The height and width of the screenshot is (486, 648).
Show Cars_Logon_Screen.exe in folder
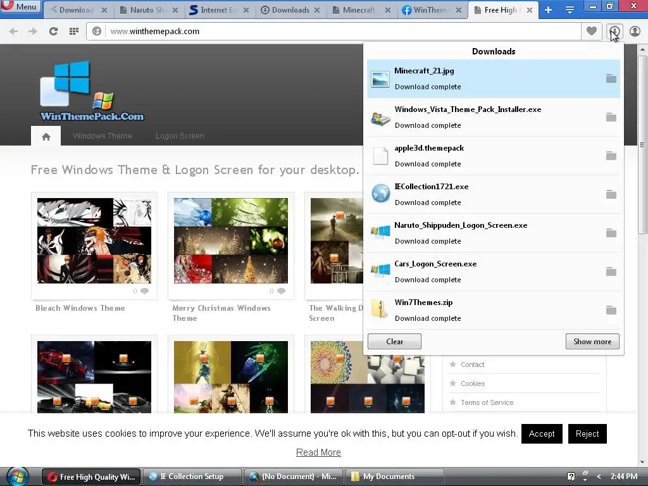[x=611, y=271]
